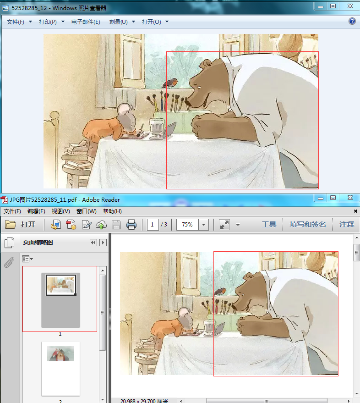The width and height of the screenshot is (360, 403).
Task: Click the convert file to PDF icon
Action: [55, 225]
